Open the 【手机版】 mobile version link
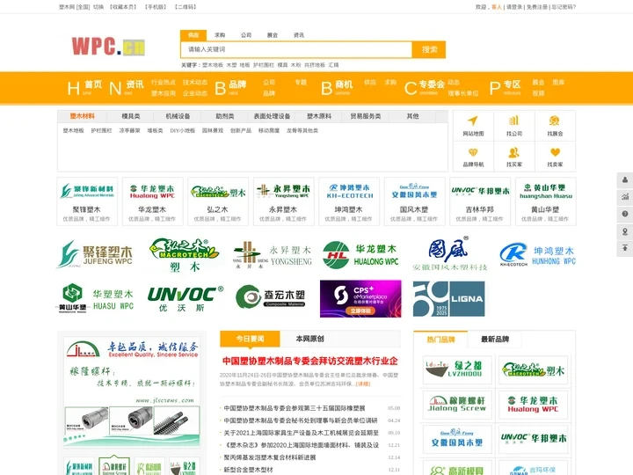Image resolution: width=633 pixels, height=475 pixels. pyautogui.click(x=156, y=7)
